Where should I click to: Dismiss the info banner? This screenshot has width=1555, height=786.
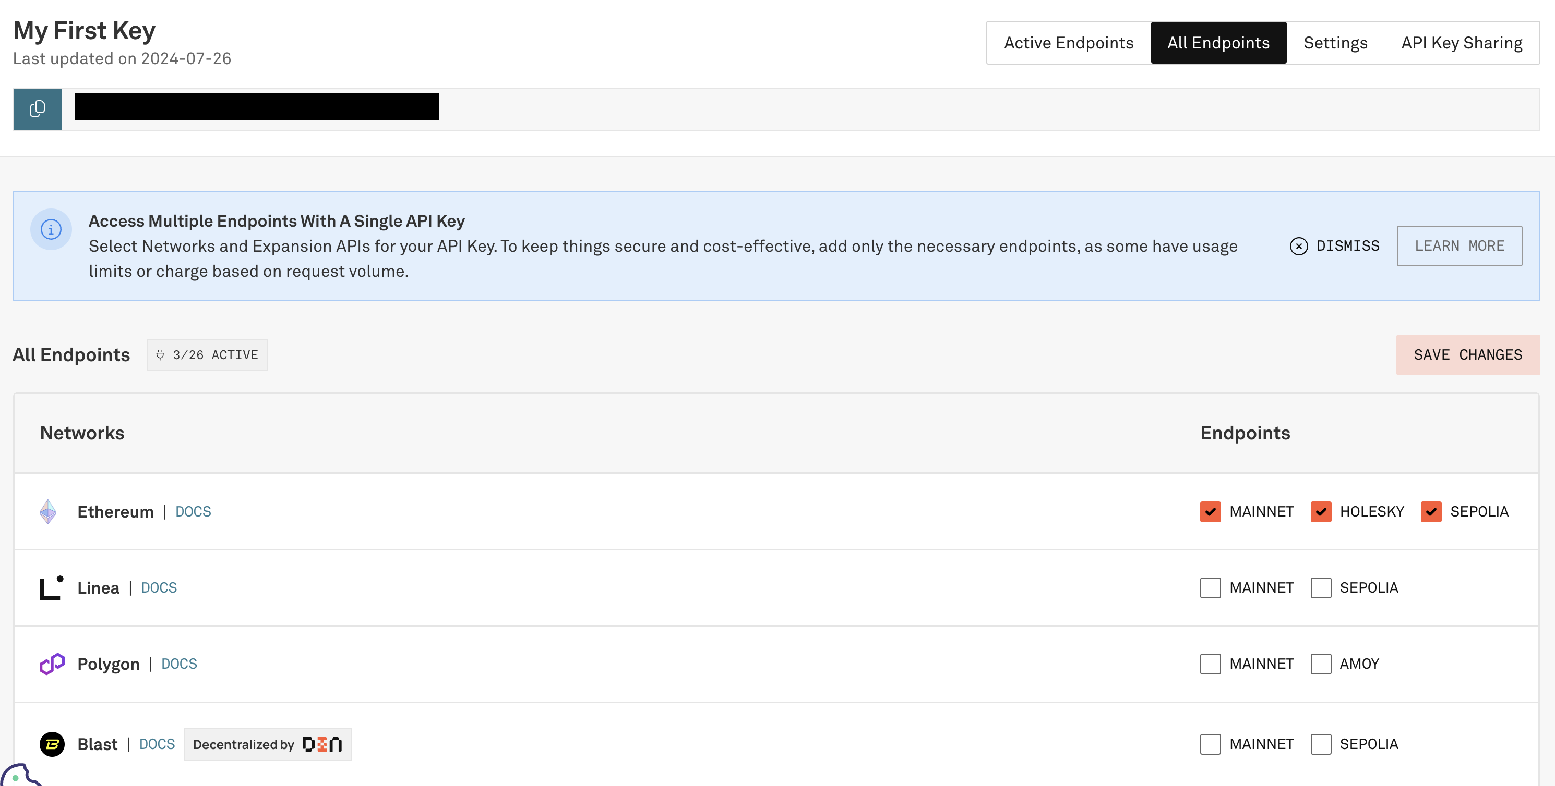coord(1335,246)
